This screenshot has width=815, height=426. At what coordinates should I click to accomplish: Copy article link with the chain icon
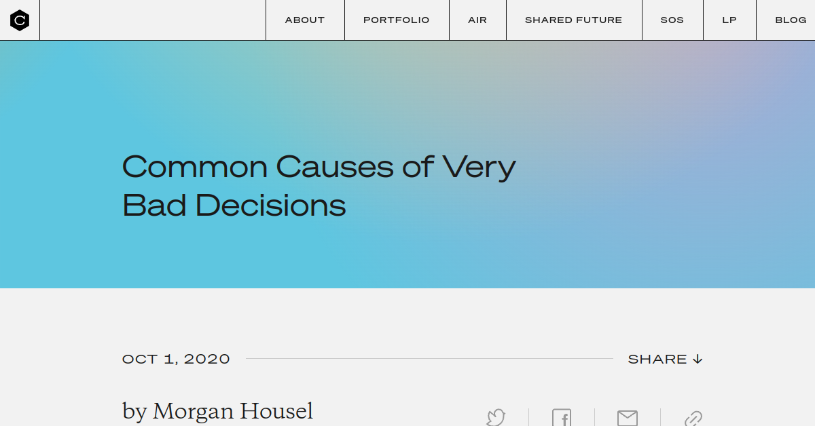click(693, 418)
